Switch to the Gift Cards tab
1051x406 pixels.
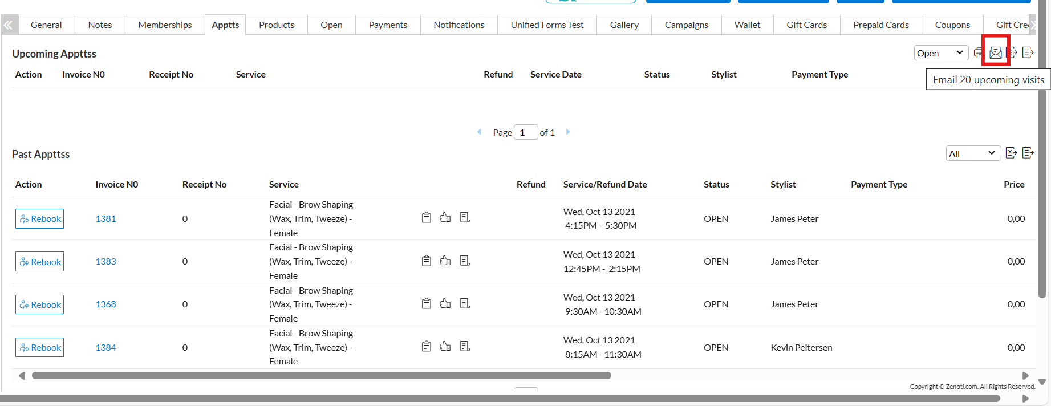click(806, 25)
